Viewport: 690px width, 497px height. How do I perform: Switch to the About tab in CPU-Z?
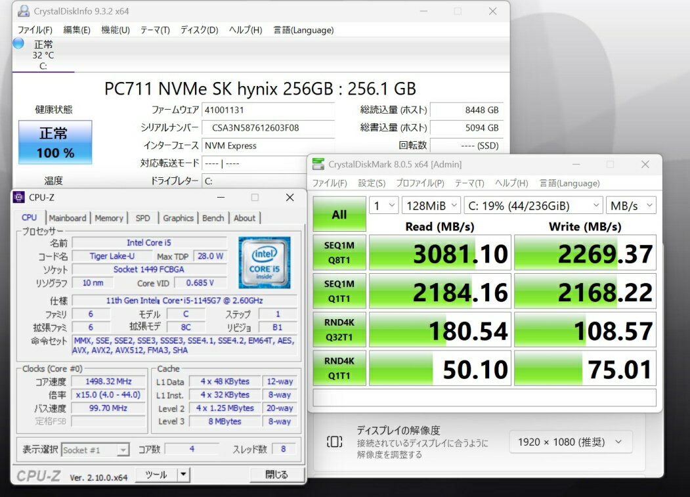(244, 218)
